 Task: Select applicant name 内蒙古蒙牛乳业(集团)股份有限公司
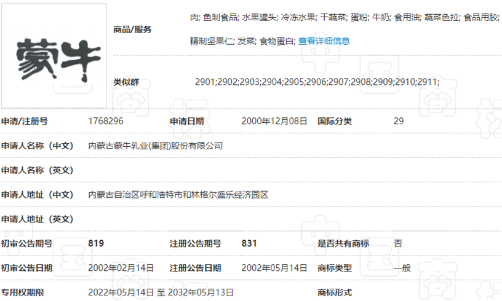[x=156, y=146]
